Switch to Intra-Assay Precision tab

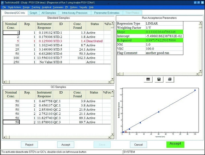click(75, 13)
